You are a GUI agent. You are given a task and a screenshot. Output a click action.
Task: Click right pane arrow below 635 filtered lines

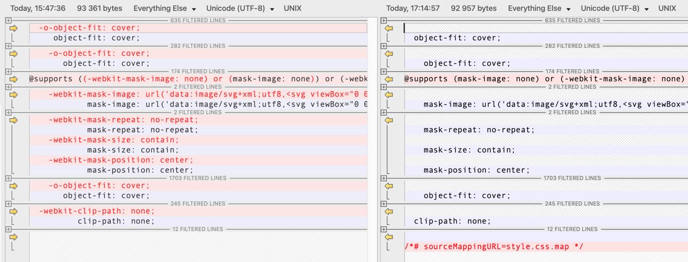(389, 28)
